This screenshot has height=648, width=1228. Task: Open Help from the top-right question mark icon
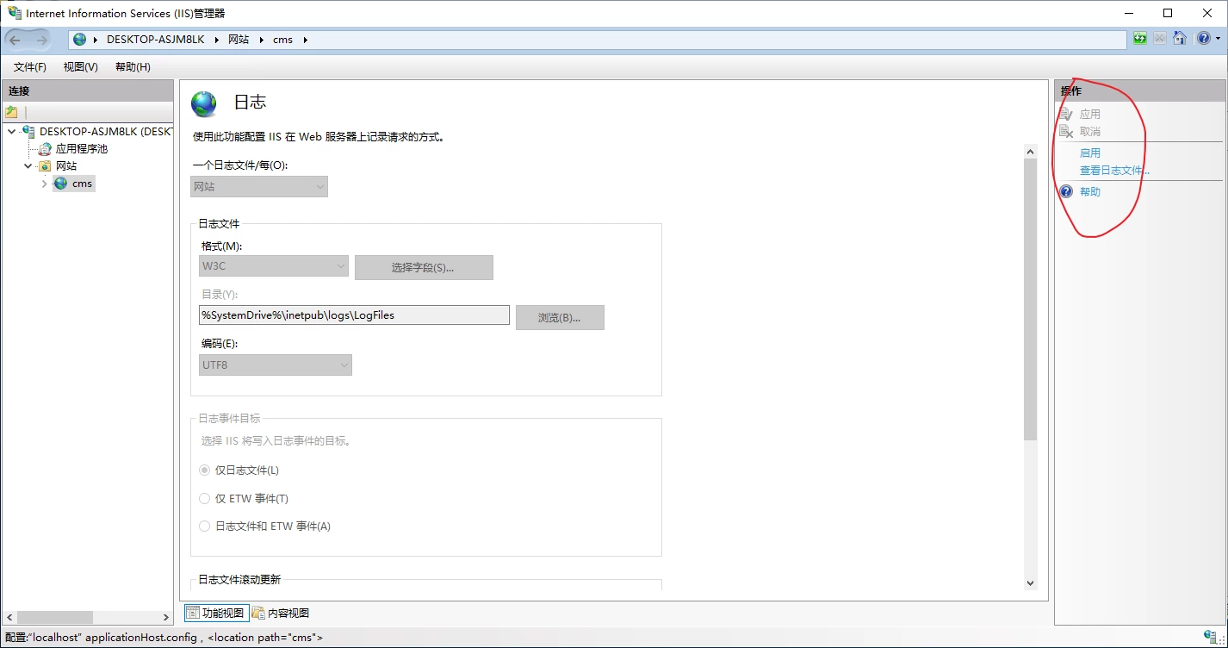(1203, 39)
